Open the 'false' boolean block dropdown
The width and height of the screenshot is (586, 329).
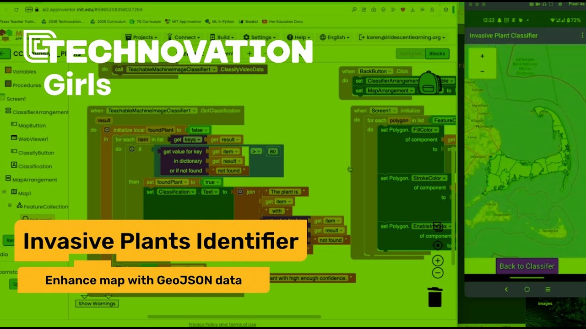tap(200, 130)
